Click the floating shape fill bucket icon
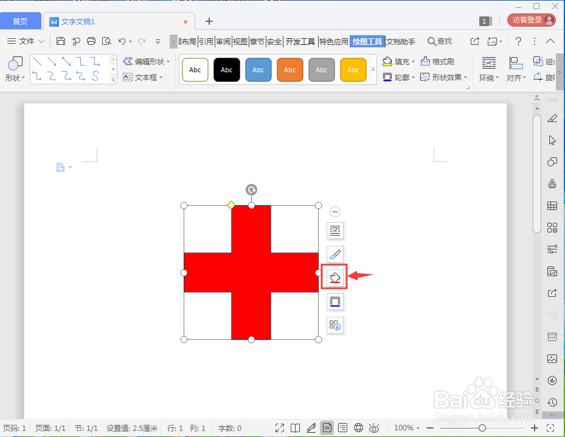This screenshot has width=565, height=437. pyautogui.click(x=335, y=277)
